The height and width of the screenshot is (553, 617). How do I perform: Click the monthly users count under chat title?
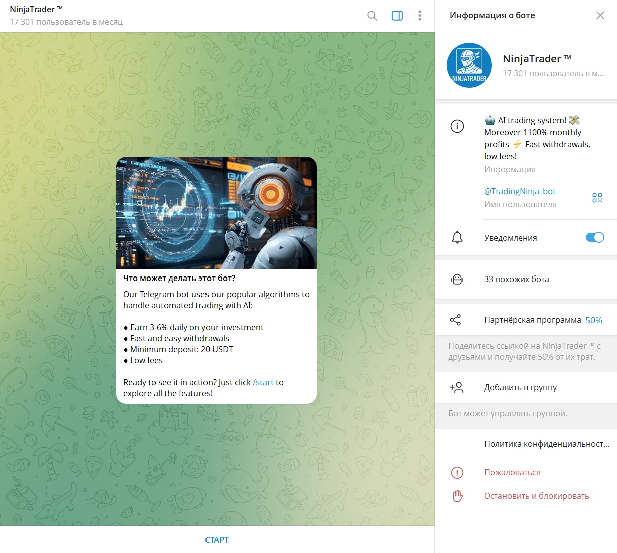point(66,22)
